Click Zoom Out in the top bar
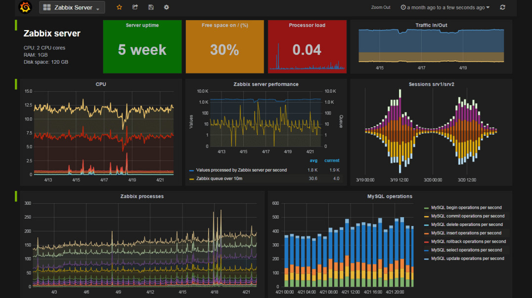The image size is (532, 298). 381,7
